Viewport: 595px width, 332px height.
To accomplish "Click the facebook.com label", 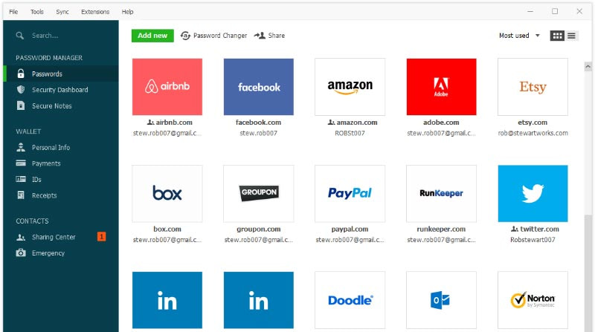I will [258, 123].
